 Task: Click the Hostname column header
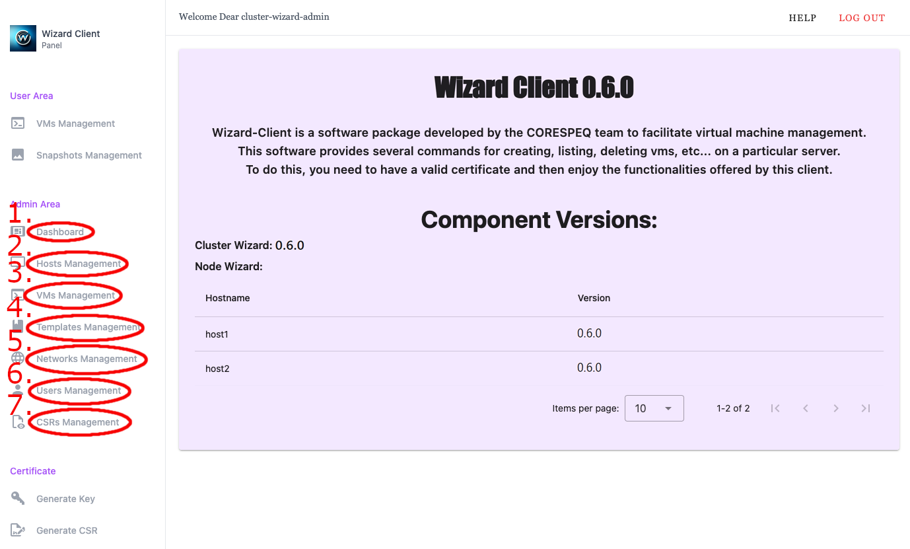click(228, 298)
